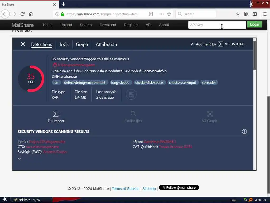Image resolution: width=270 pixels, height=203 pixels.
Task: Open the downloads arrow icon
Action: click(x=238, y=14)
